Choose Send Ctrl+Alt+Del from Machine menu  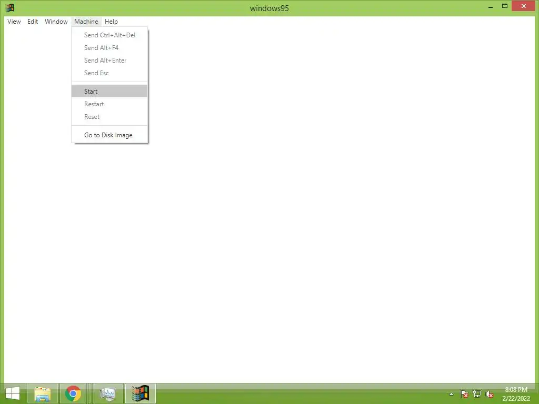point(109,35)
